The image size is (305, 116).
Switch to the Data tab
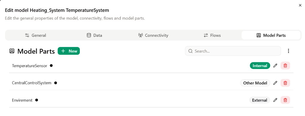pos(94,35)
